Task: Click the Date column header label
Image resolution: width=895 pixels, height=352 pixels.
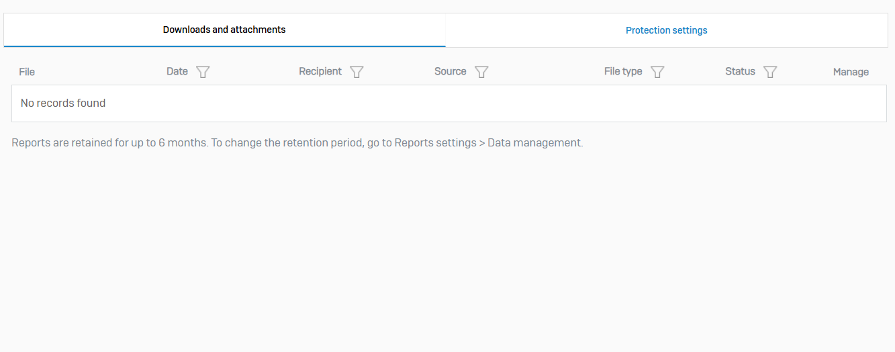Action: tap(177, 71)
